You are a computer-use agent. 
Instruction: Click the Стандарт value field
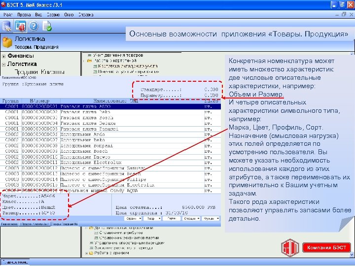(x=211, y=90)
